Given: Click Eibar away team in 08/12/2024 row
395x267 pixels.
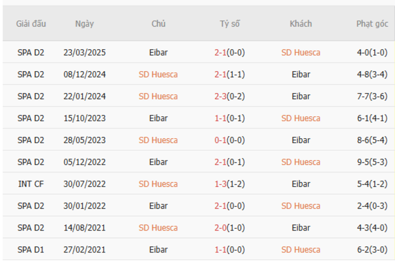Looking at the screenshot, I should coord(301,74).
